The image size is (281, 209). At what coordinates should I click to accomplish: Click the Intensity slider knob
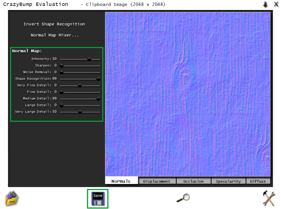pos(89,59)
